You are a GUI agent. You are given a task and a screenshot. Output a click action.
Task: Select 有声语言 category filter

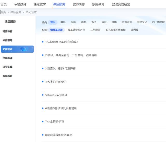pos(127,22)
